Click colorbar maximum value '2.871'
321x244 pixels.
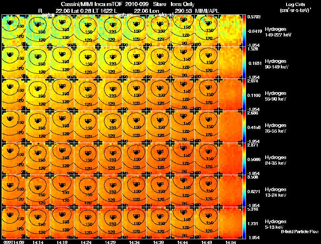pyautogui.click(x=253, y=145)
